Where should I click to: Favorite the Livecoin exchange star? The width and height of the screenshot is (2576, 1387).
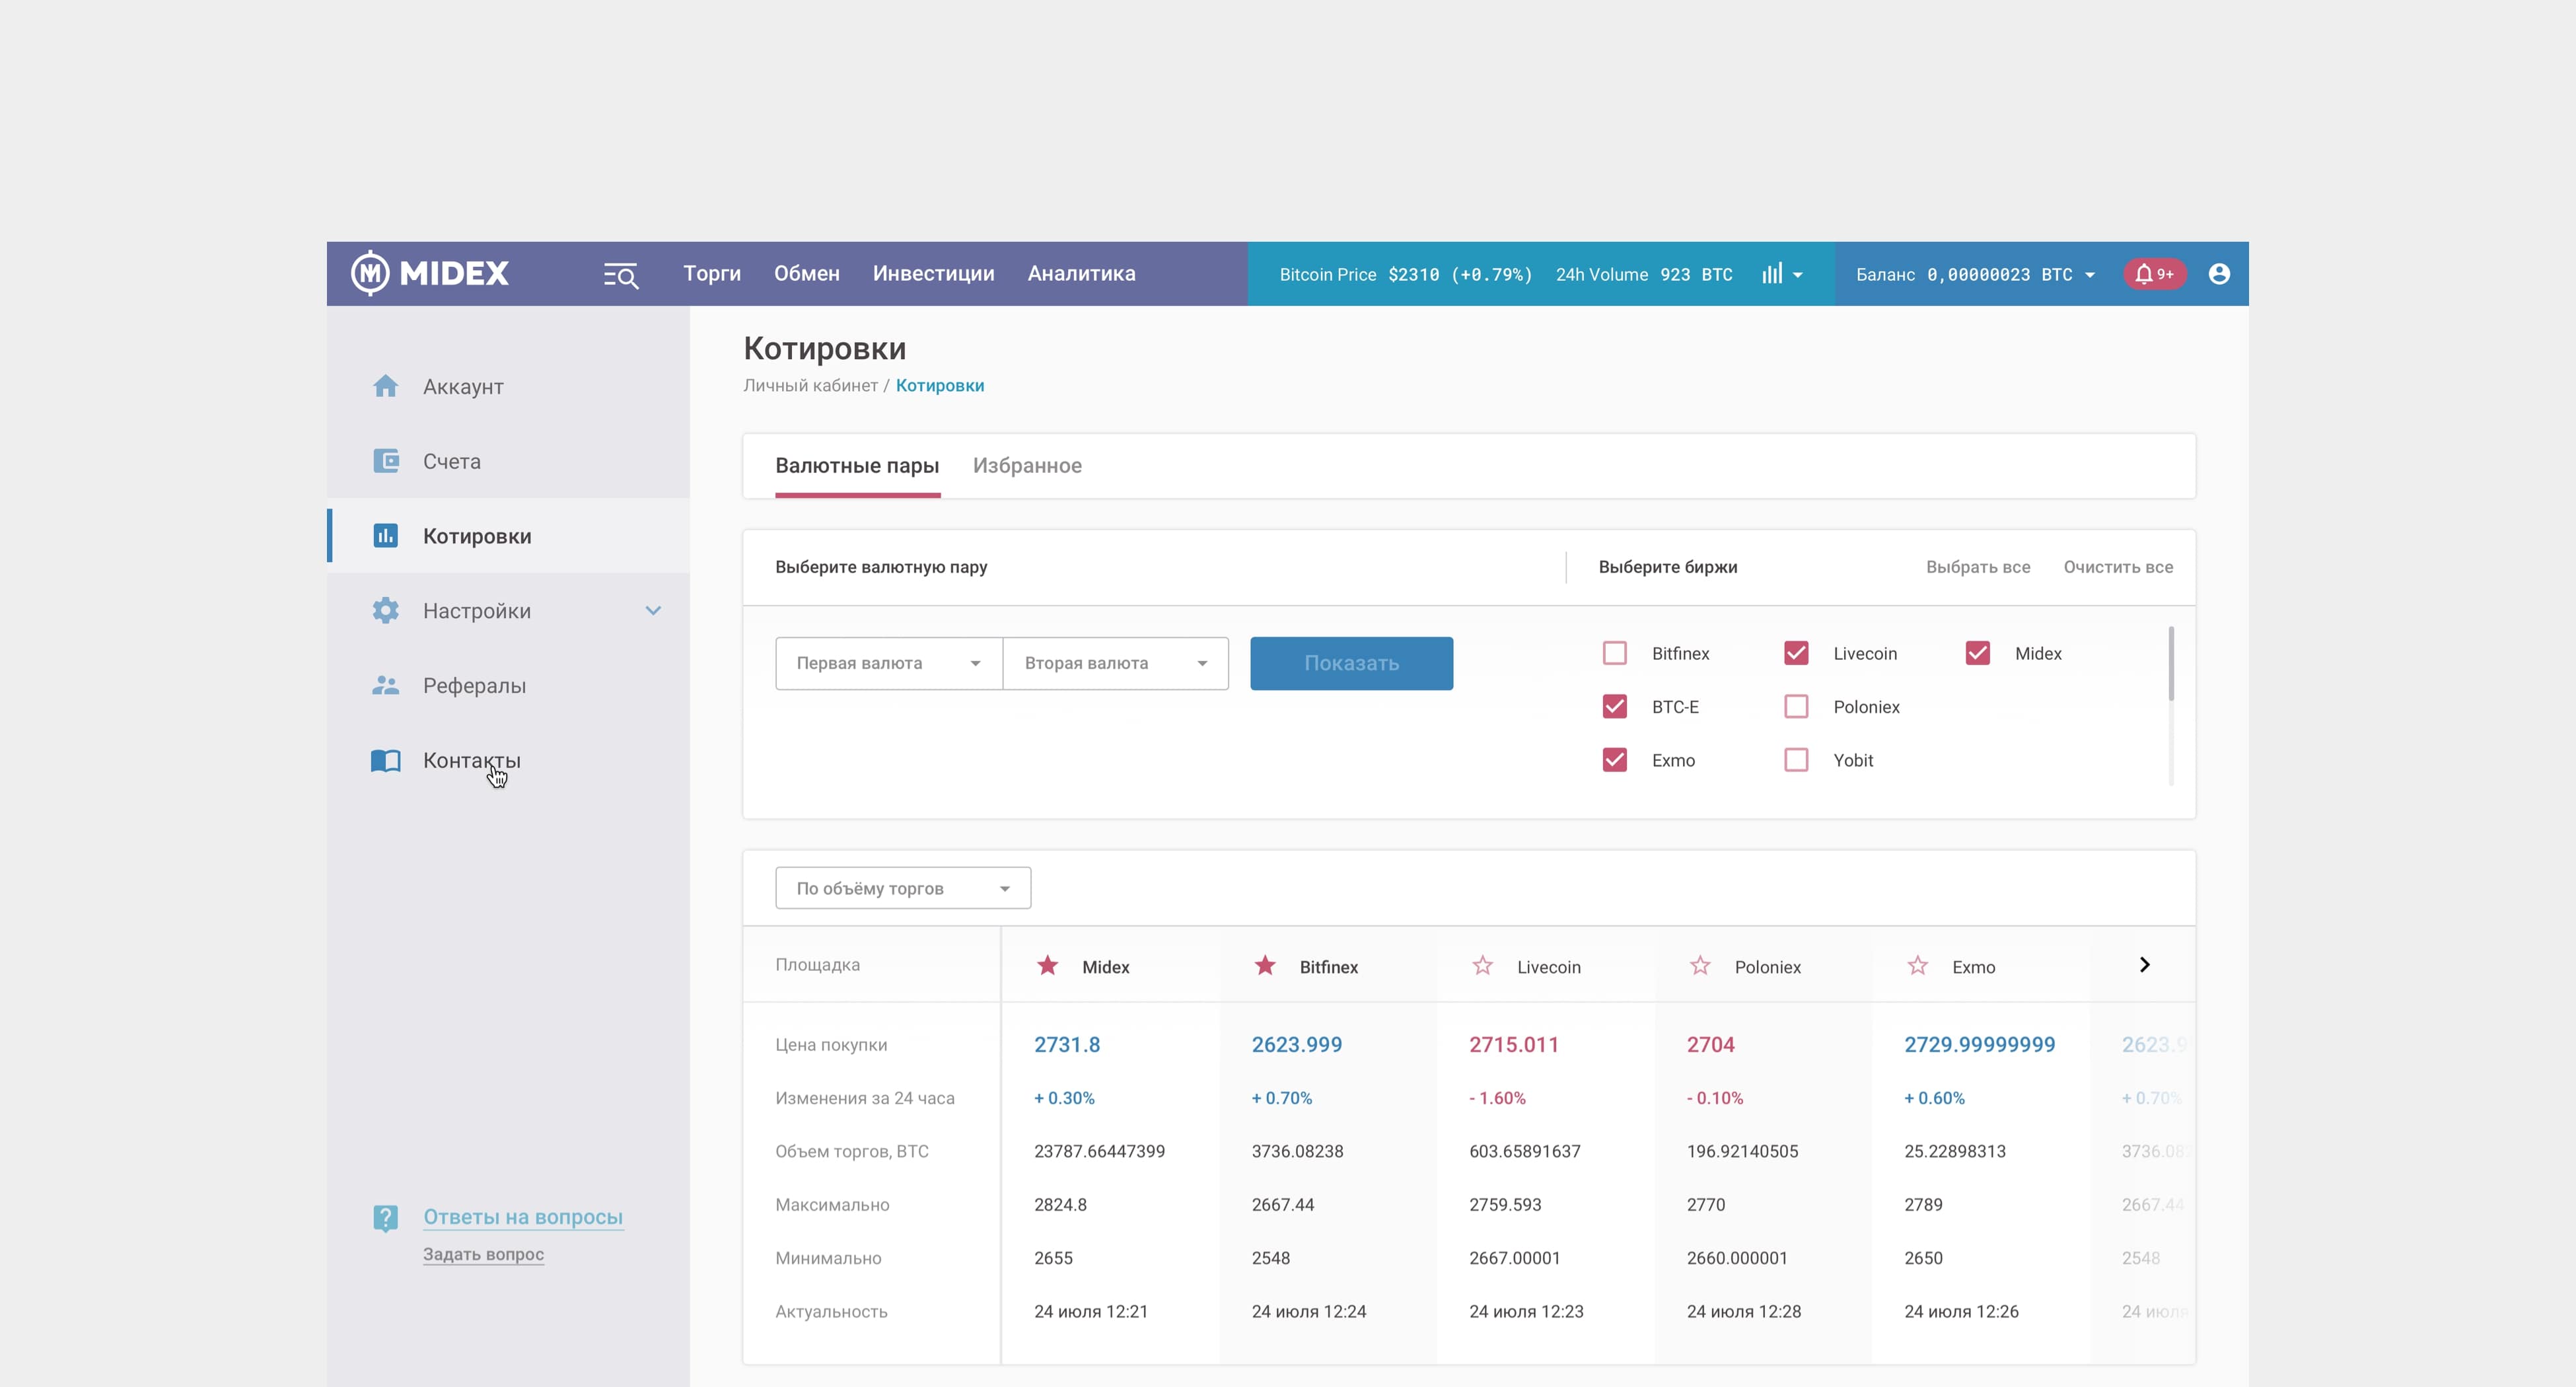tap(1482, 966)
